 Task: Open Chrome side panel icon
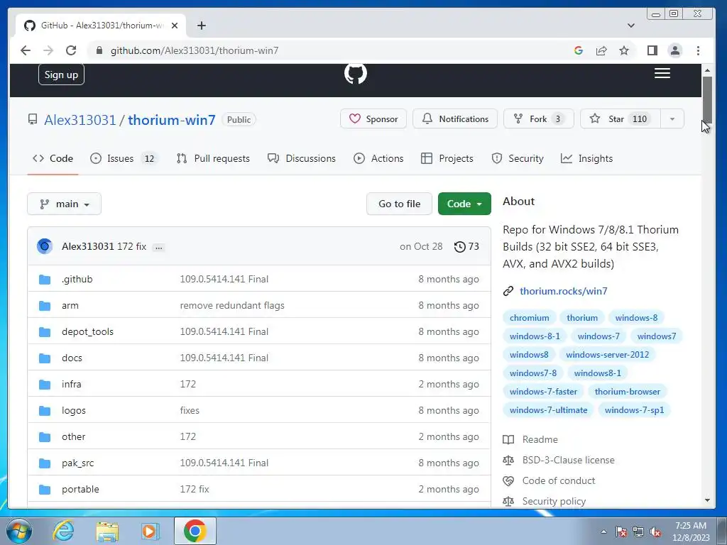pyautogui.click(x=652, y=50)
